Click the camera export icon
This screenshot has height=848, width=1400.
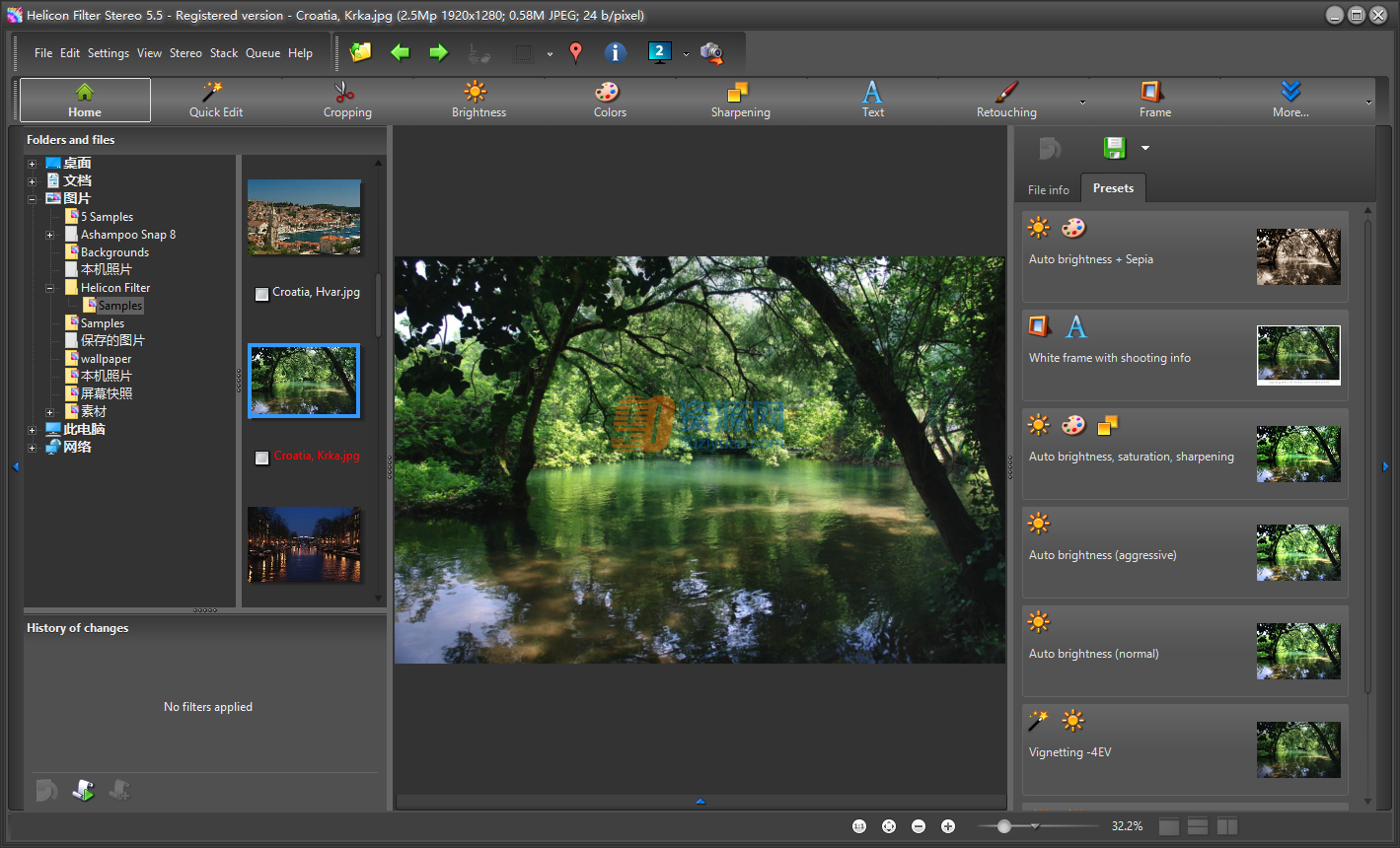coord(711,53)
